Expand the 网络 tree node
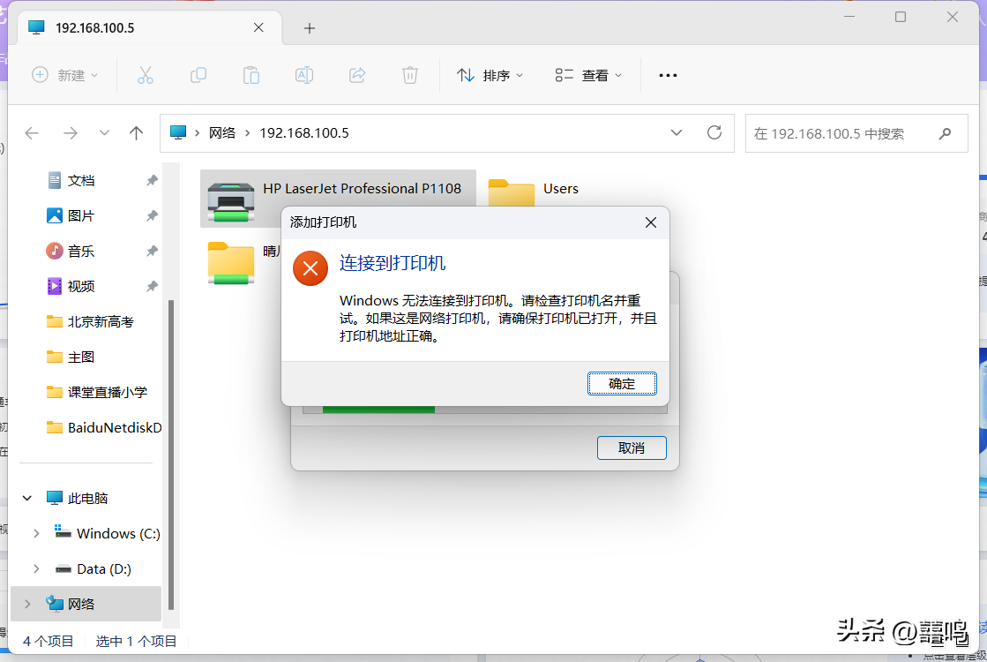 (27, 604)
